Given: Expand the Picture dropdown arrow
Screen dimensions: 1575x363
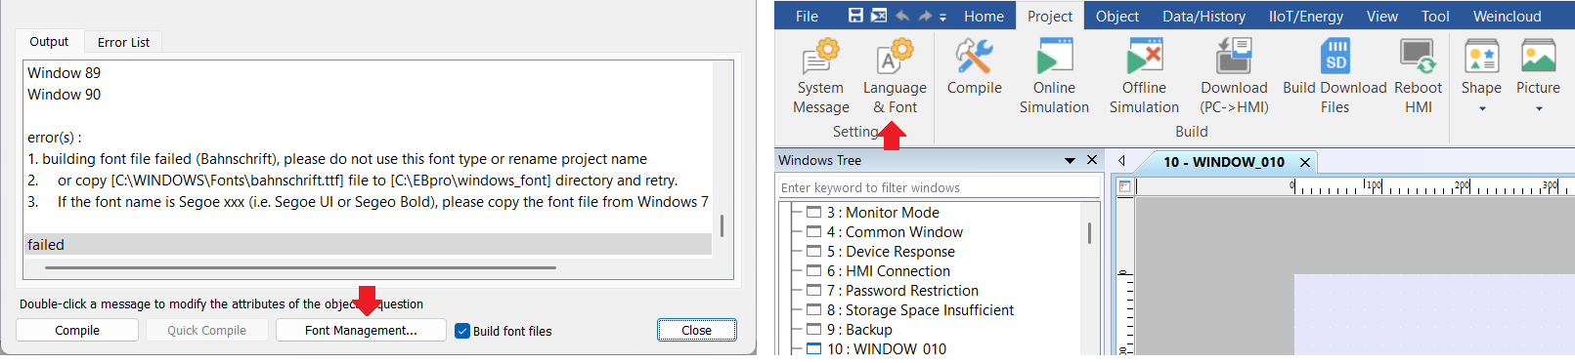Looking at the screenshot, I should tap(1538, 108).
